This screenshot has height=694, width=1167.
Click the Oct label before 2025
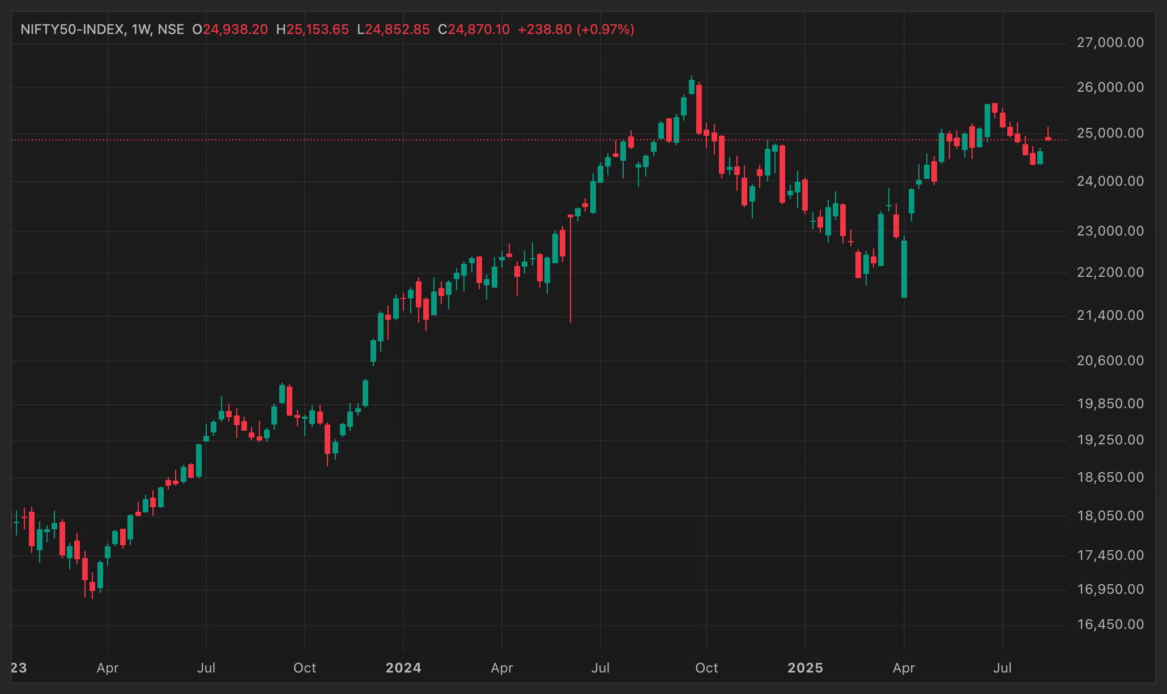[x=706, y=668]
